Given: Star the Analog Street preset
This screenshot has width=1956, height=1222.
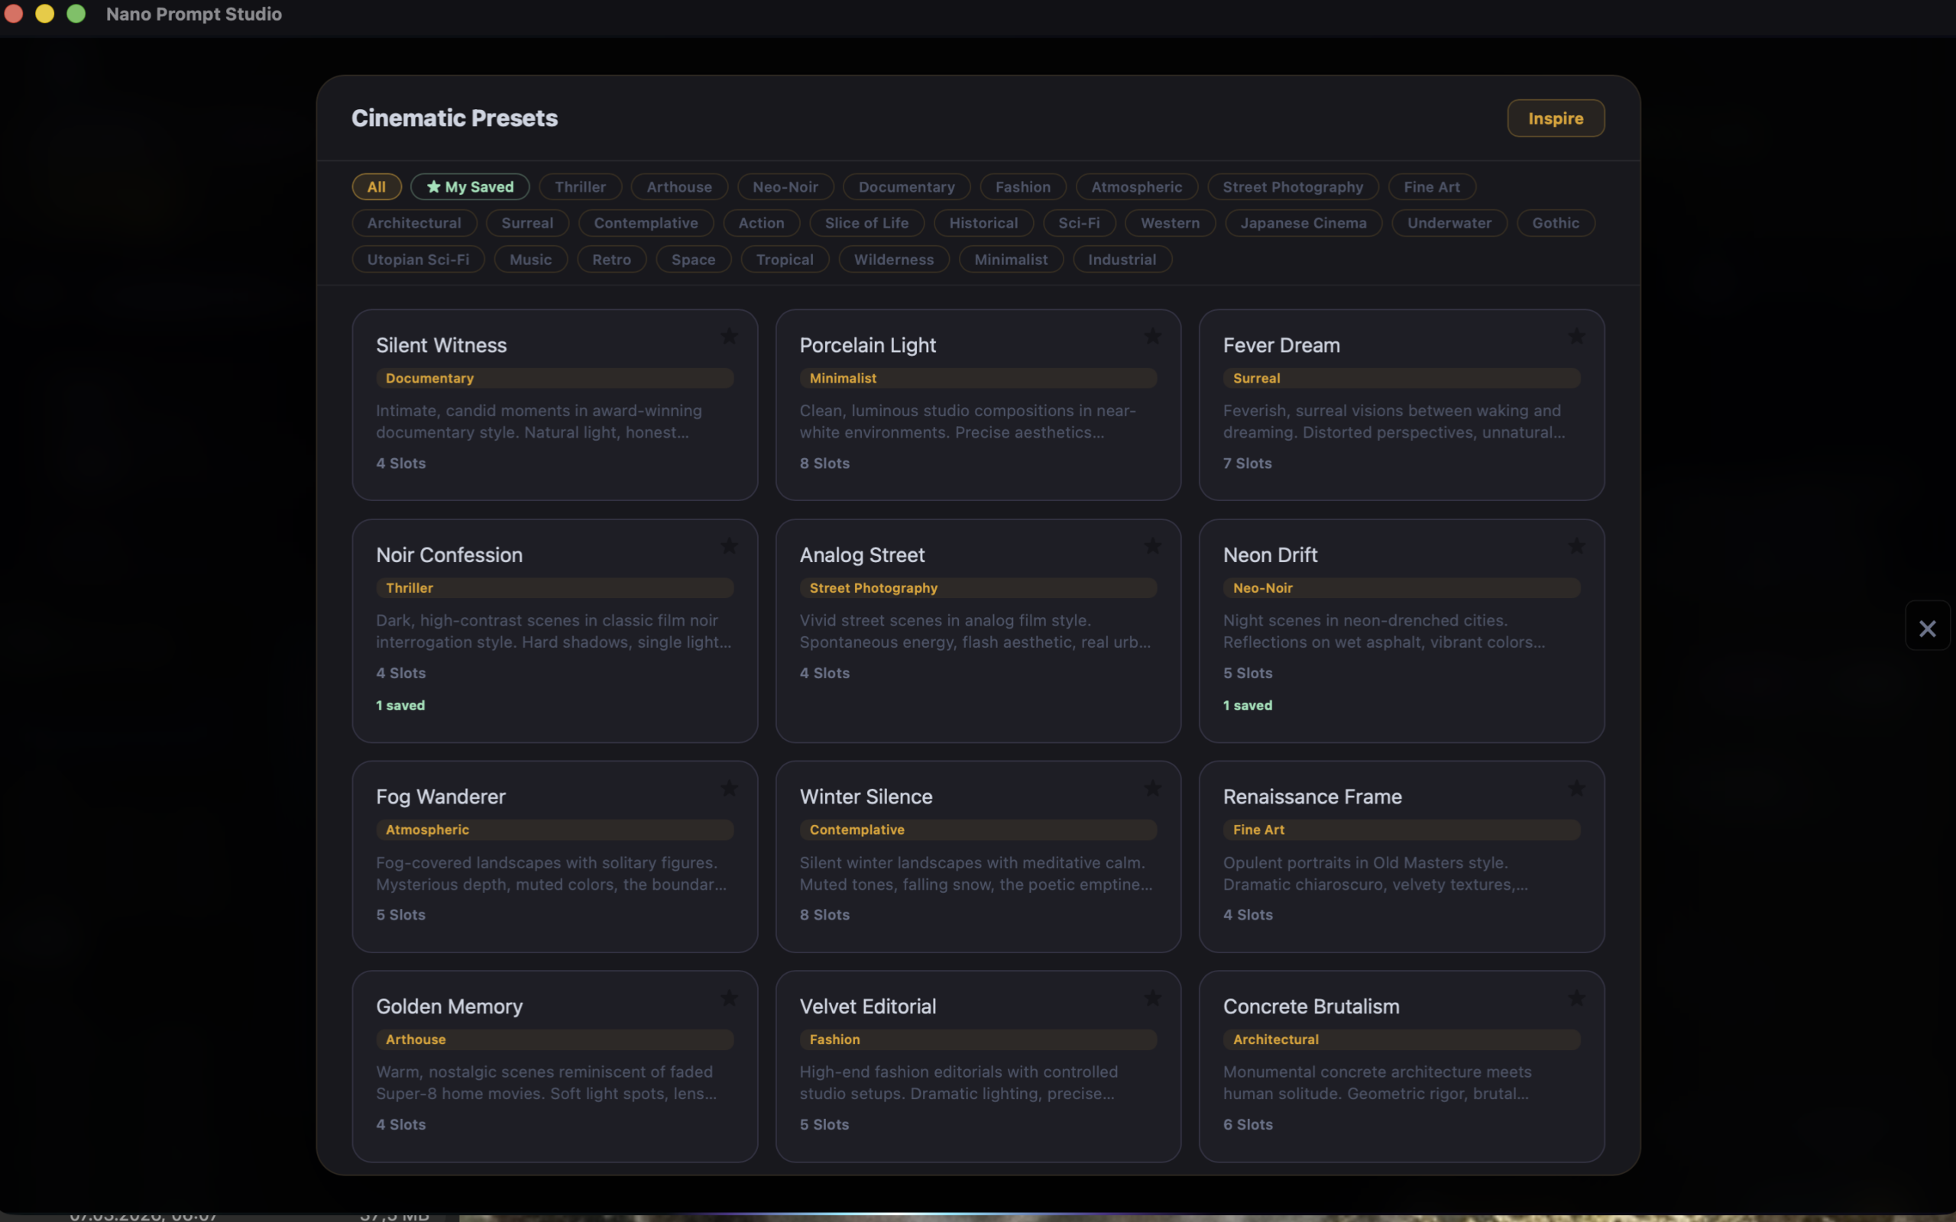Looking at the screenshot, I should (x=1154, y=545).
